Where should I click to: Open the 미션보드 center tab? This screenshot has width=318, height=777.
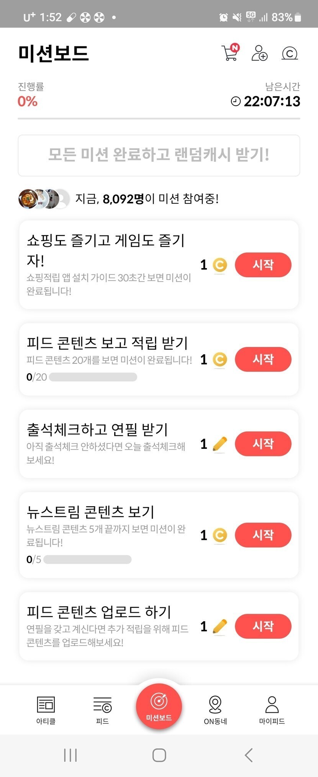coord(159,707)
